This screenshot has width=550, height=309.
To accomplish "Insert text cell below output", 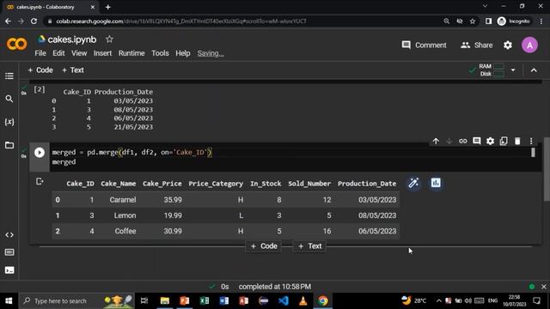I will pyautogui.click(x=309, y=246).
